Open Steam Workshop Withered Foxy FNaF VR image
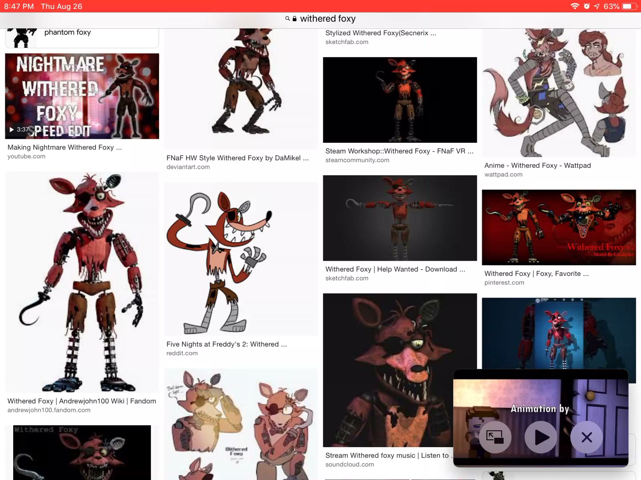641x480 pixels. coord(399,100)
